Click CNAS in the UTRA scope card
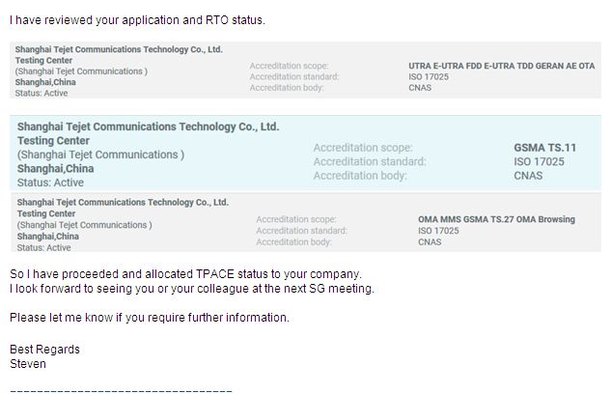 (420, 88)
